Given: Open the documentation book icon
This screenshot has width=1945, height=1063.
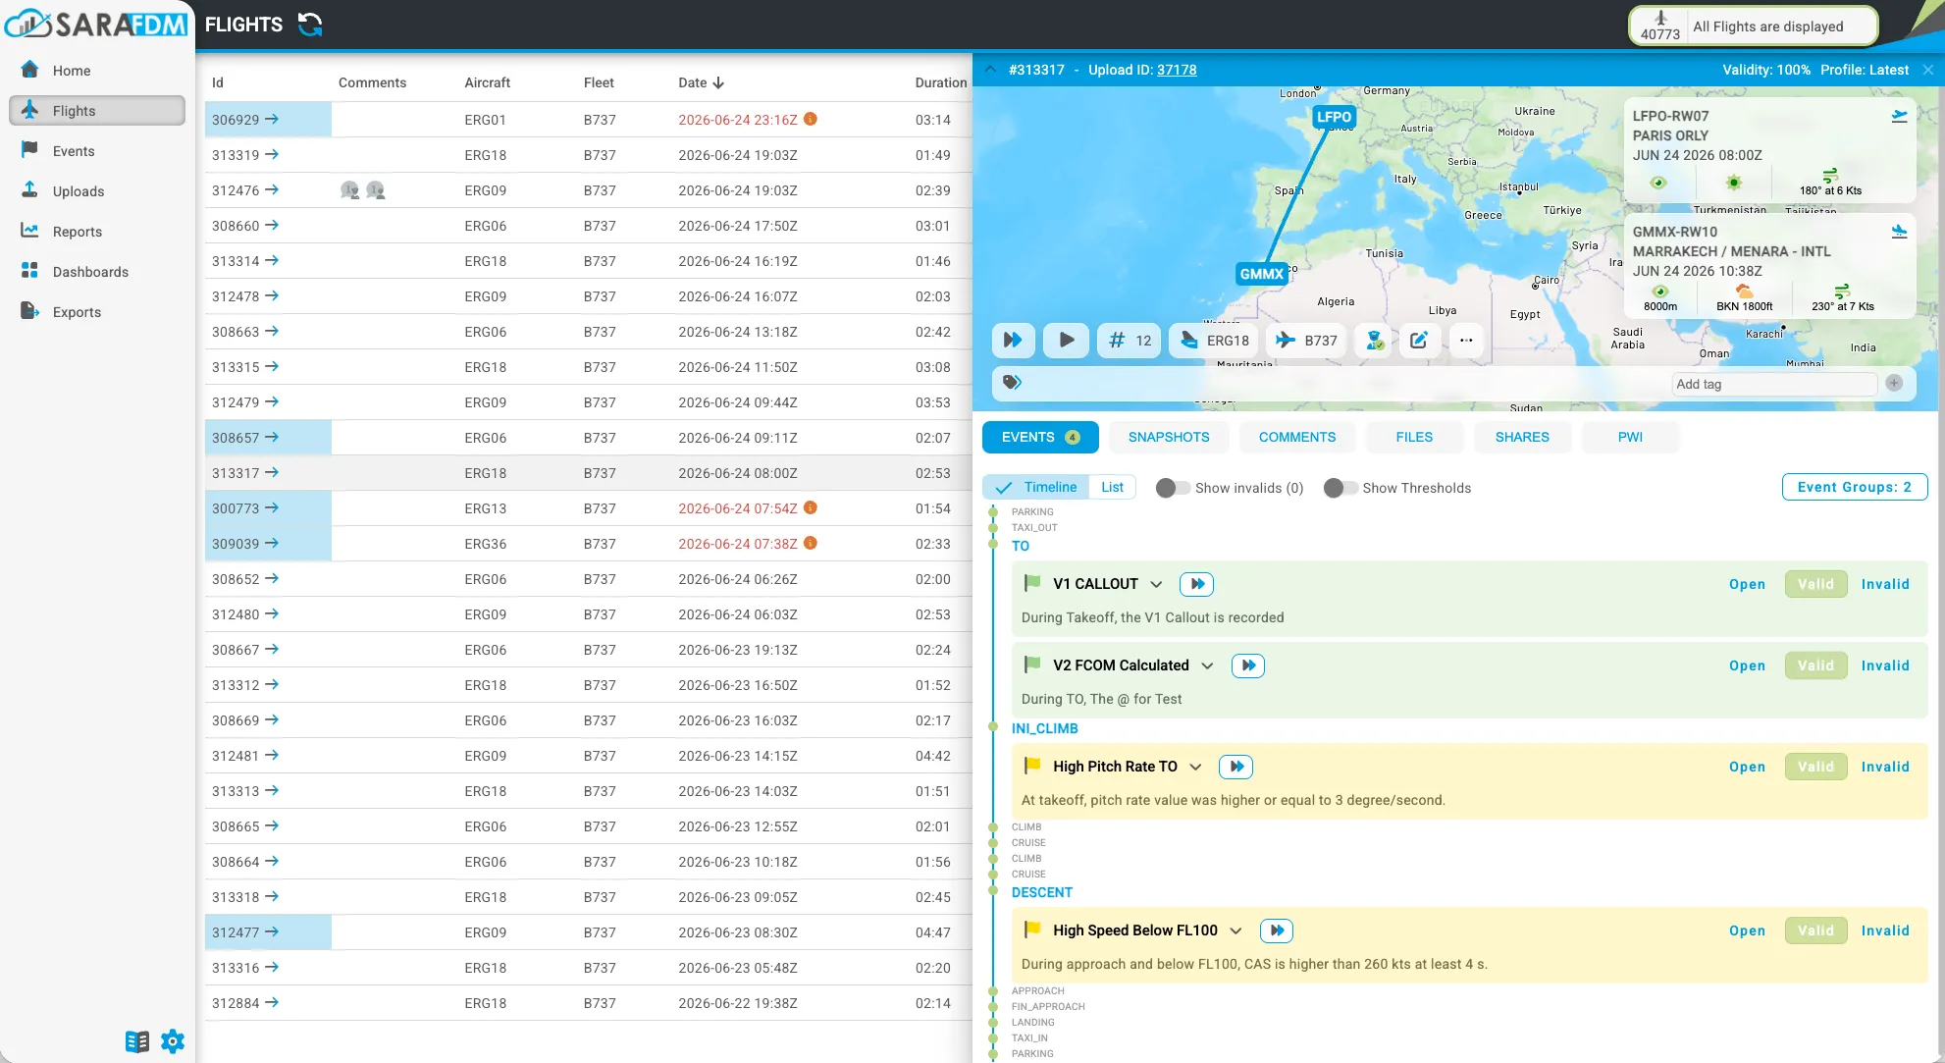Looking at the screenshot, I should point(137,1041).
